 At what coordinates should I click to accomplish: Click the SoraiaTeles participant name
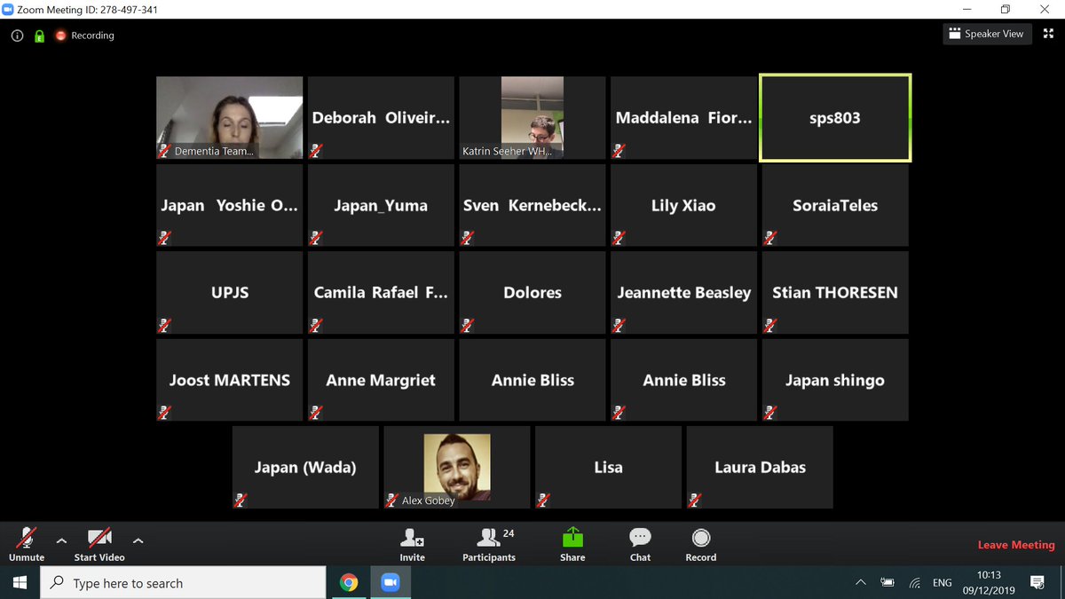coord(835,205)
